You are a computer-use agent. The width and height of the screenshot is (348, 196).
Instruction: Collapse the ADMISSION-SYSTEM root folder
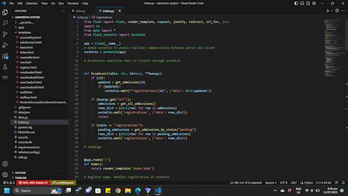40,17
